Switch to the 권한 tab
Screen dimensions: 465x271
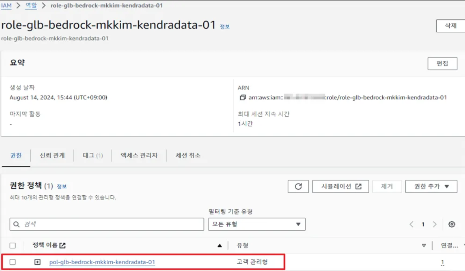tap(16, 155)
